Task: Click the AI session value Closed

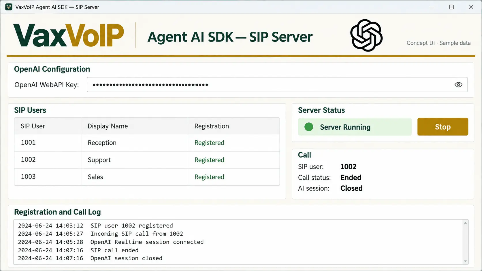Action: pos(351,188)
